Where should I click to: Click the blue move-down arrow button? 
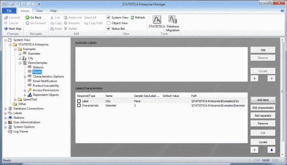[x=271, y=150]
